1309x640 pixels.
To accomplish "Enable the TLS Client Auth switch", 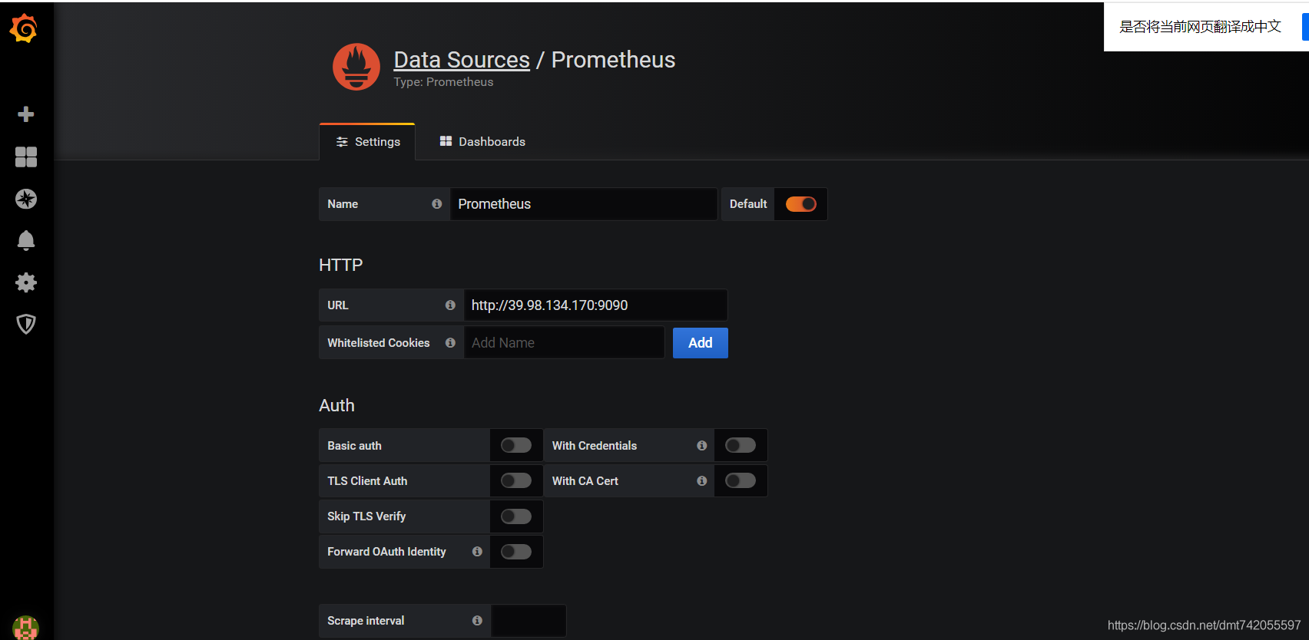I will [516, 481].
